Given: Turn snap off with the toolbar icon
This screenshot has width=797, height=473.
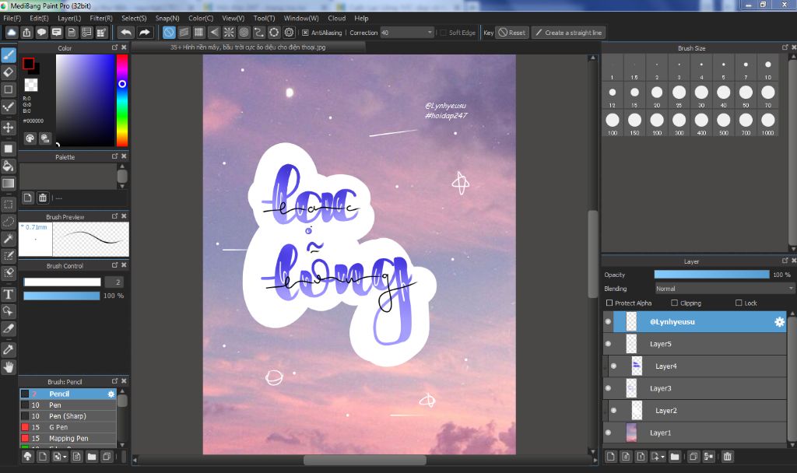Looking at the screenshot, I should (169, 33).
